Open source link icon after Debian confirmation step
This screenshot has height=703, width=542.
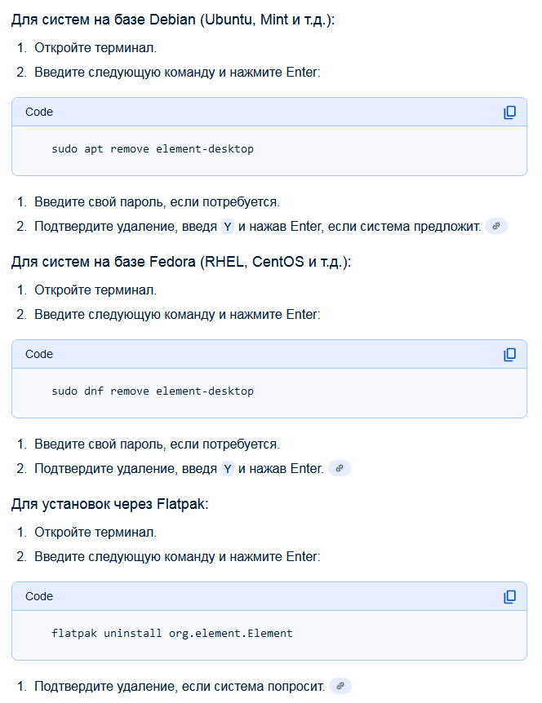(x=496, y=226)
